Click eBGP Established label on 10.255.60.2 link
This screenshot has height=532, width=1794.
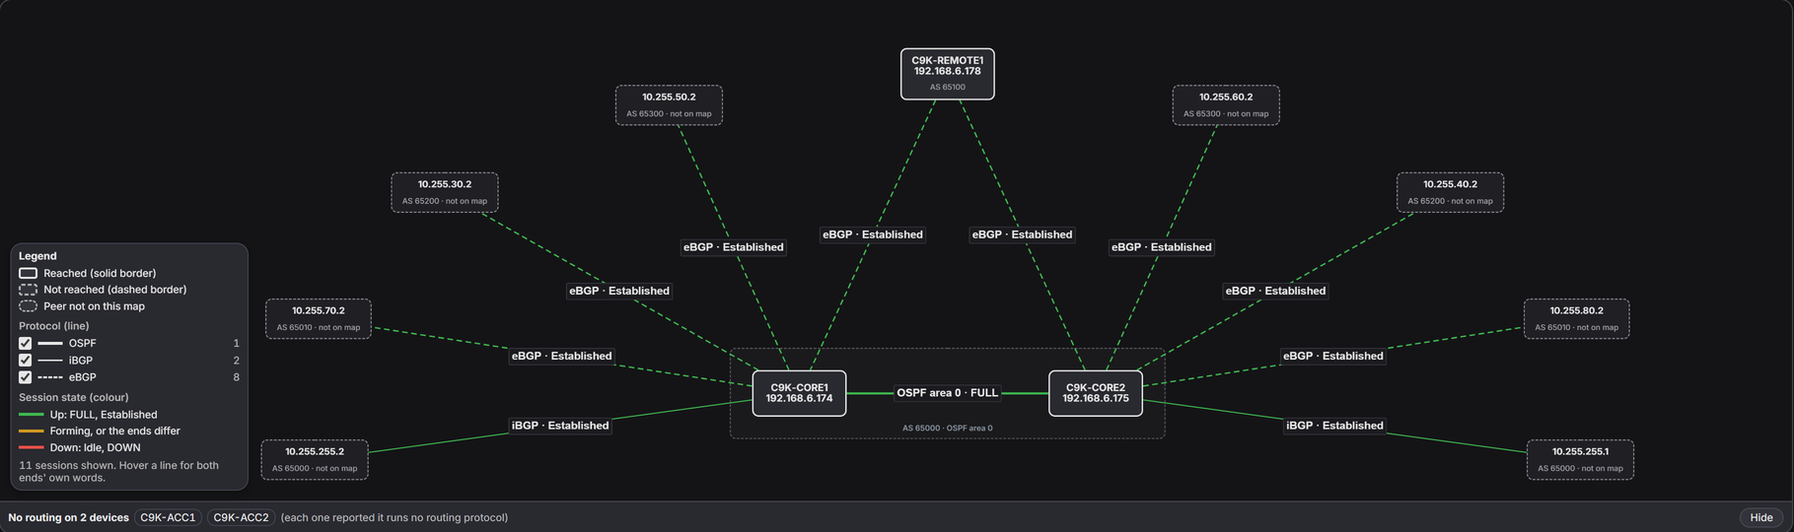pyautogui.click(x=1161, y=247)
